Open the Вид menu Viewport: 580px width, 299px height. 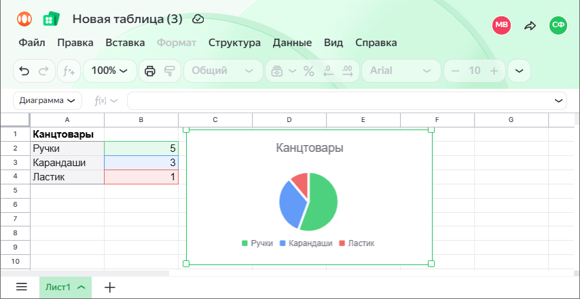point(333,43)
